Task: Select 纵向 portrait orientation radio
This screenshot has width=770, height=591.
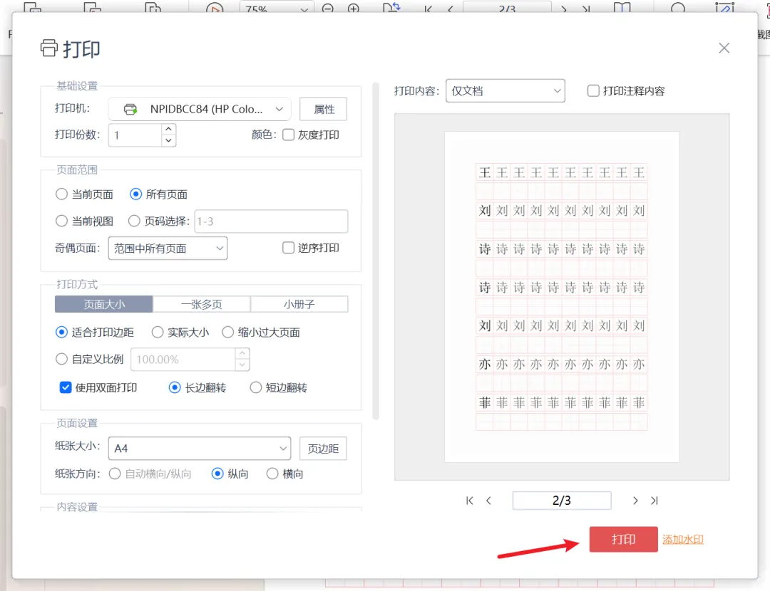Action: [x=217, y=474]
